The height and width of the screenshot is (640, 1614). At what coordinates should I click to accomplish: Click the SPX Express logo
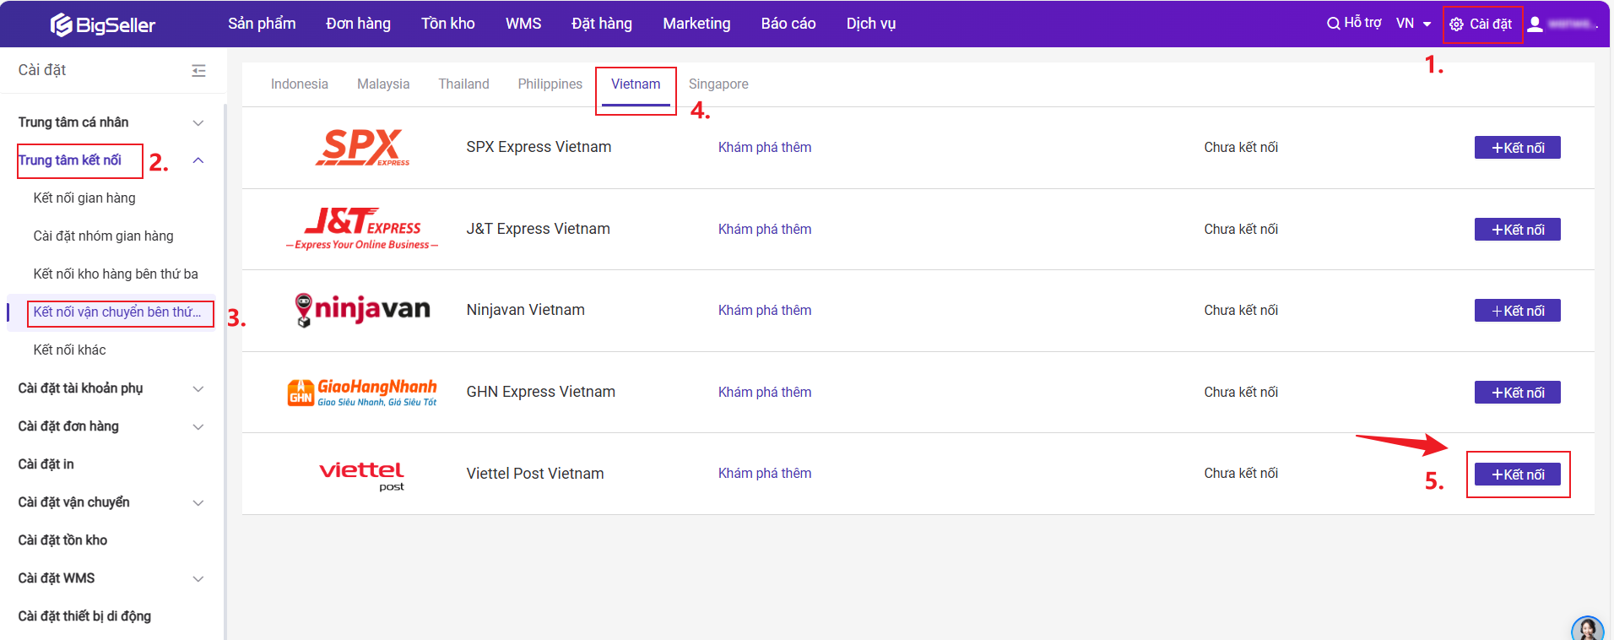(362, 148)
